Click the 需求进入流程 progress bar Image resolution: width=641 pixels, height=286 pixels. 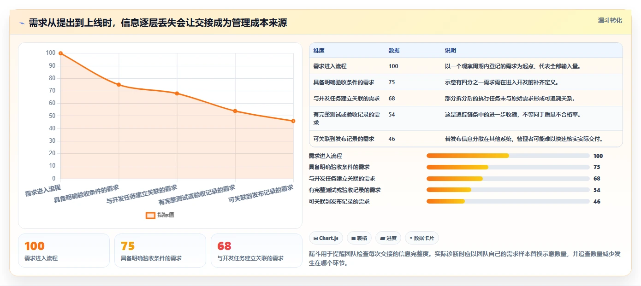click(x=508, y=156)
